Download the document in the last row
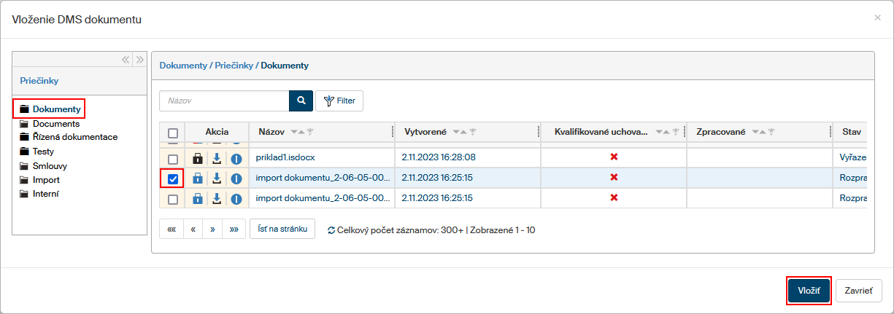Image resolution: width=894 pixels, height=314 pixels. [217, 199]
